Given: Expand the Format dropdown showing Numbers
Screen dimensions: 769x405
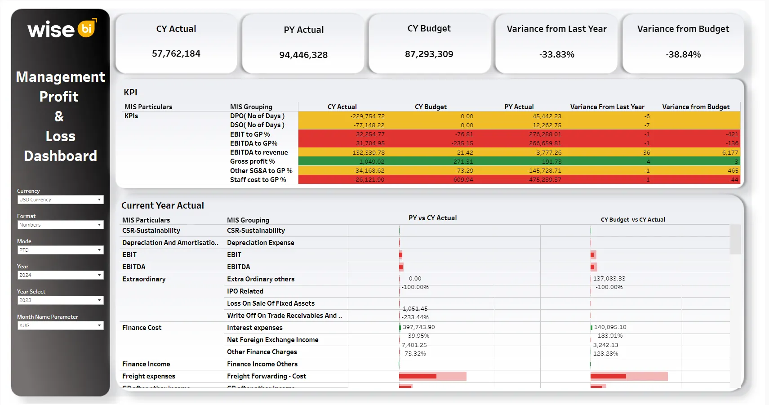Looking at the screenshot, I should [x=60, y=225].
